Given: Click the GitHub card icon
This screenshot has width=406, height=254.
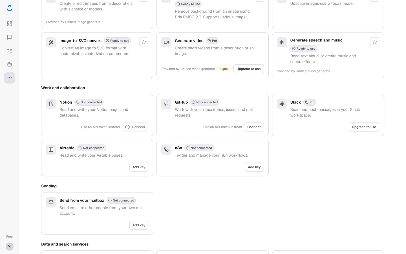Looking at the screenshot, I should pos(166,104).
